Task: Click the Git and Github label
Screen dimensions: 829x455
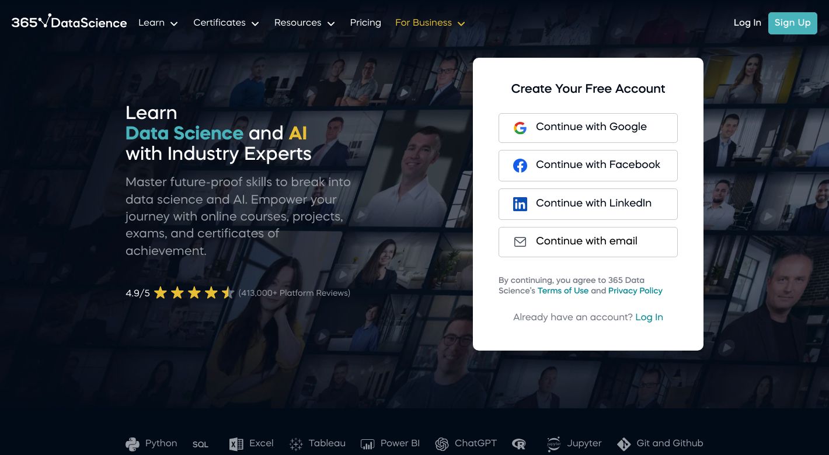Action: (670, 443)
